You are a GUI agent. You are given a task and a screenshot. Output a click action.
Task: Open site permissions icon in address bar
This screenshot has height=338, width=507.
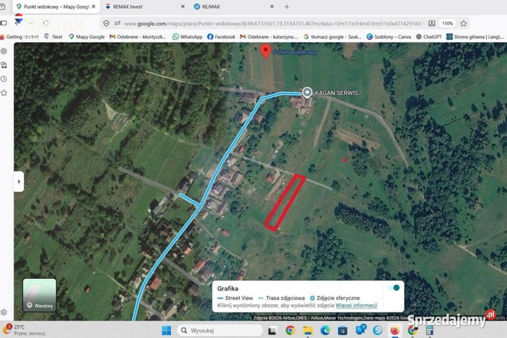[x=117, y=23]
